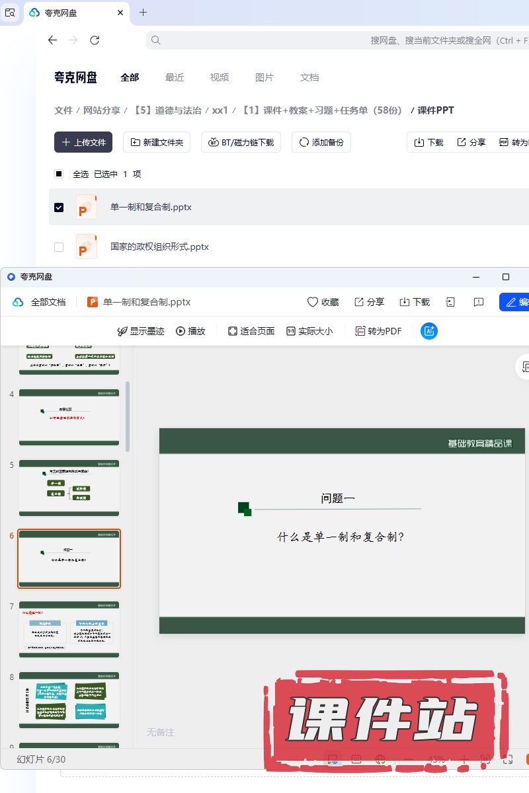529x793 pixels.
Task: Click the feedback message icon in viewer header
Action: tap(479, 302)
